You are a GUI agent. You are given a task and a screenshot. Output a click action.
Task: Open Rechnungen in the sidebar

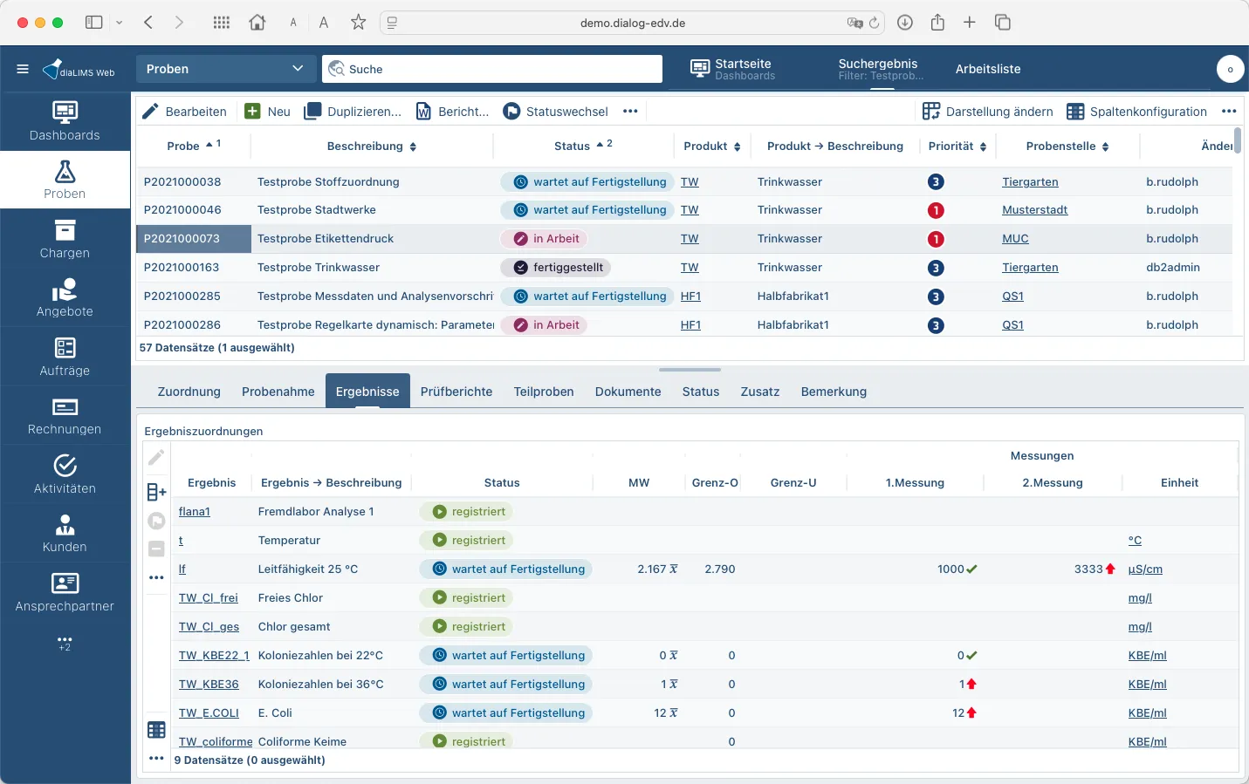click(65, 415)
